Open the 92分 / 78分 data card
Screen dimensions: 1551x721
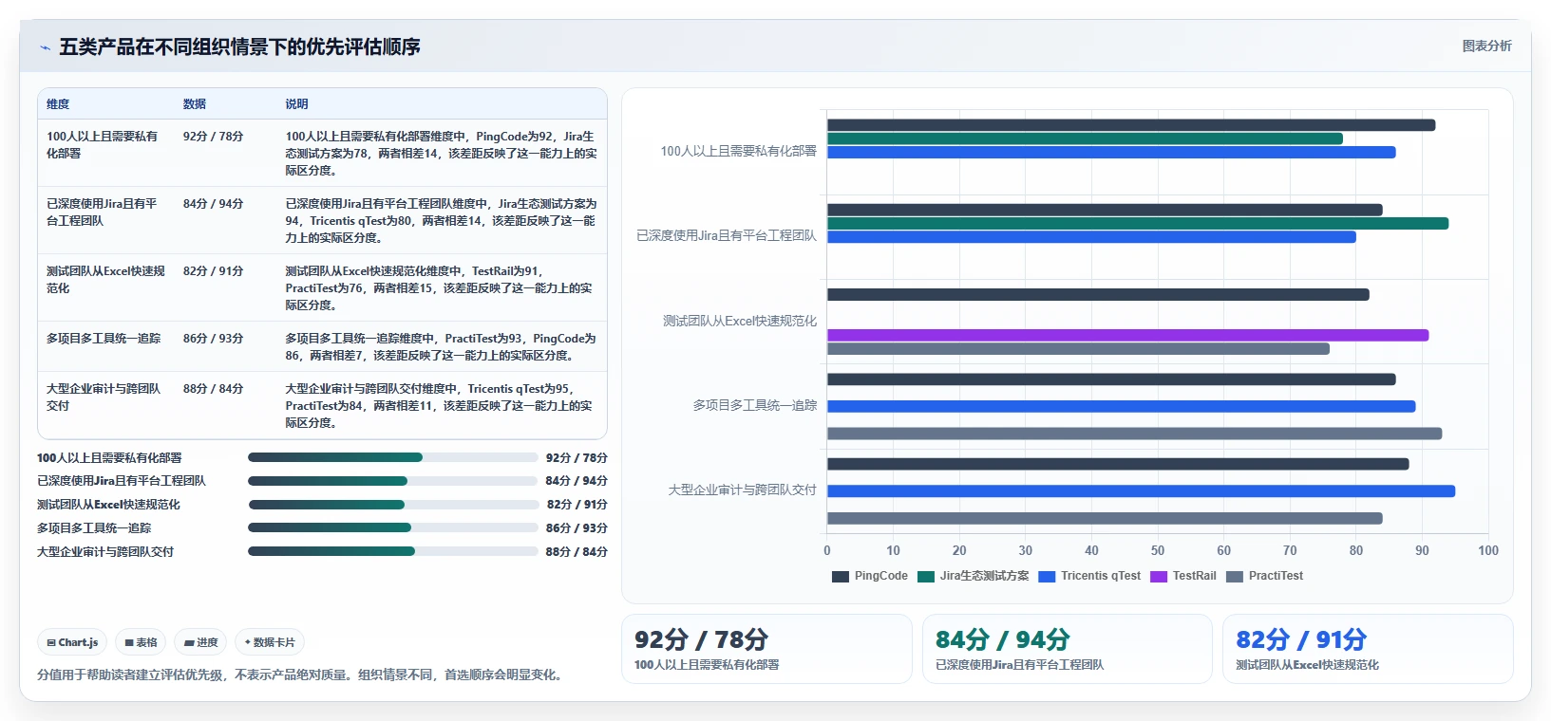click(x=766, y=649)
